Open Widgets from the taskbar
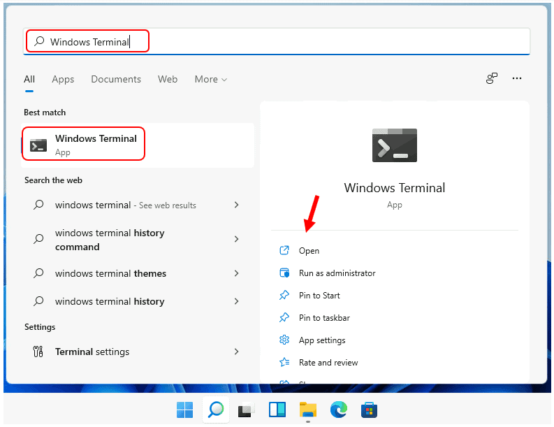Screen dimensions: 554x427 click(277, 410)
